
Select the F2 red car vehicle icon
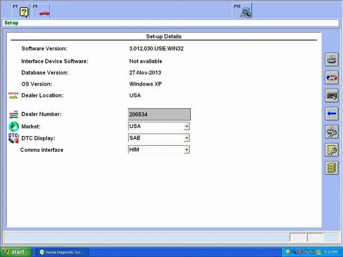(x=44, y=13)
